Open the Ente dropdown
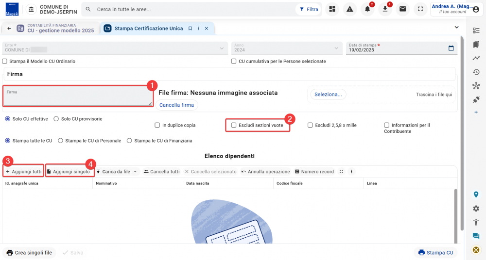The width and height of the screenshot is (486, 260). pyautogui.click(x=115, y=49)
